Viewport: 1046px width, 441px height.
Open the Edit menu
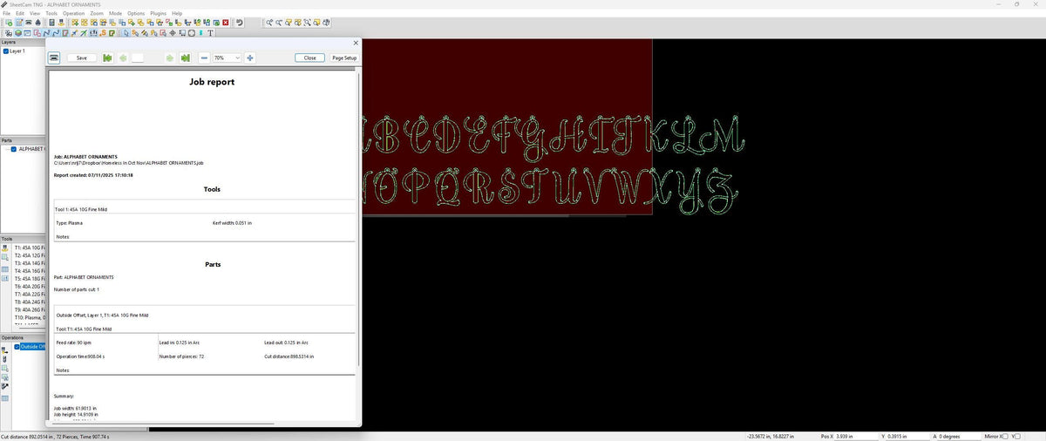pos(20,14)
